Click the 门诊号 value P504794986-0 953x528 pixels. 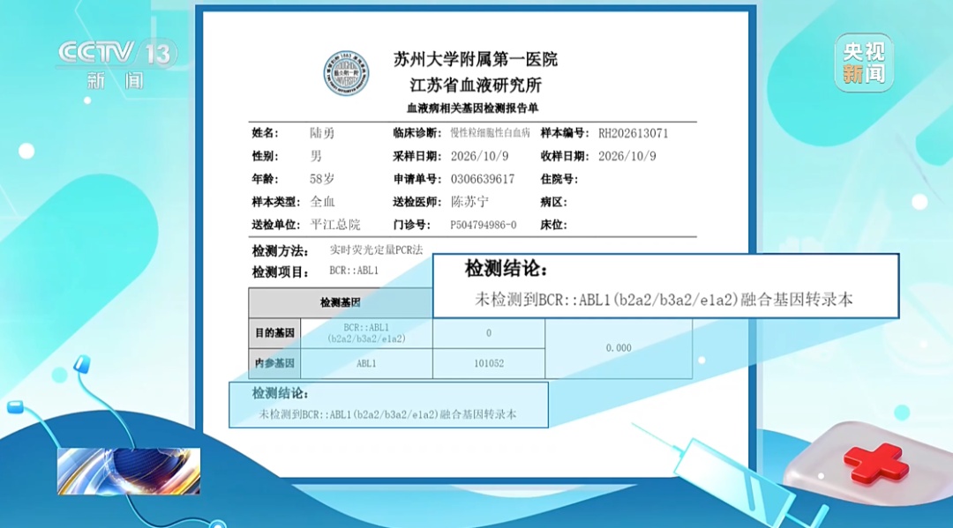click(484, 225)
